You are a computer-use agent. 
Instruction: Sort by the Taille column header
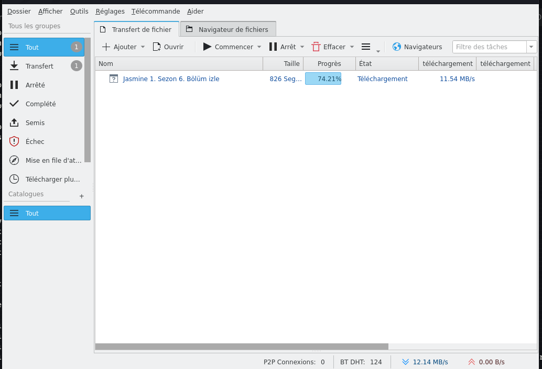(283, 63)
